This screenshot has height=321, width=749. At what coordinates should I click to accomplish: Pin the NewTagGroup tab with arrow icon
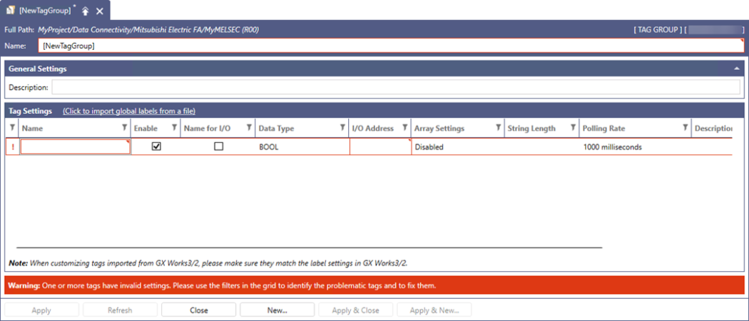pos(85,11)
